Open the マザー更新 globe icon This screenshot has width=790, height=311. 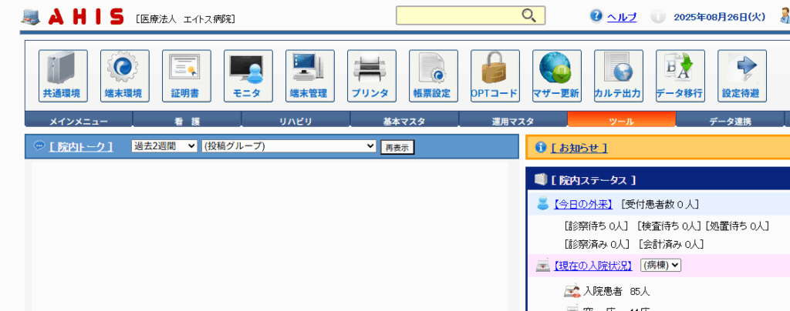[x=557, y=76]
